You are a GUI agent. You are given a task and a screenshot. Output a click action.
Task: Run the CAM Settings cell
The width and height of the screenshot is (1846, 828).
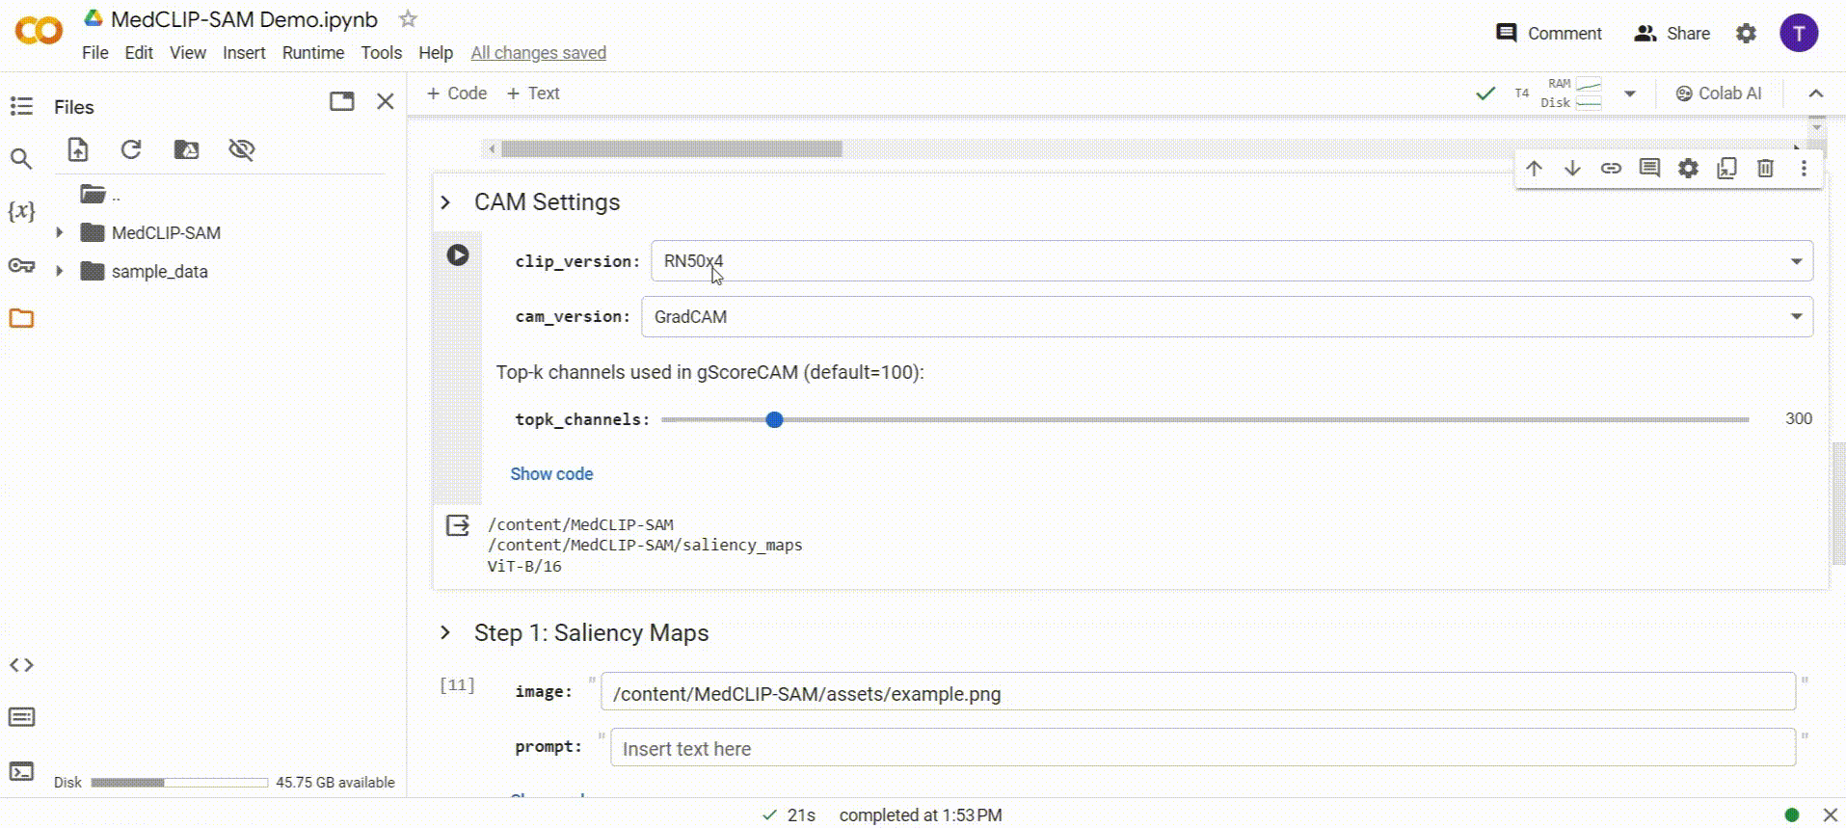(x=458, y=254)
